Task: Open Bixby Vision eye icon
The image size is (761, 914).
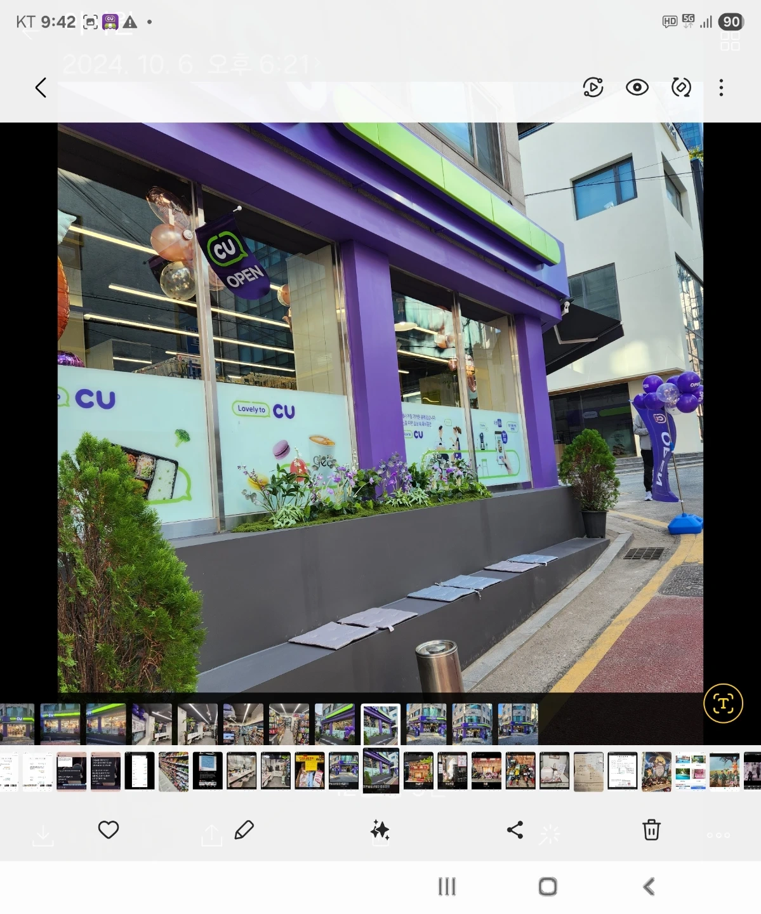Action: (637, 88)
